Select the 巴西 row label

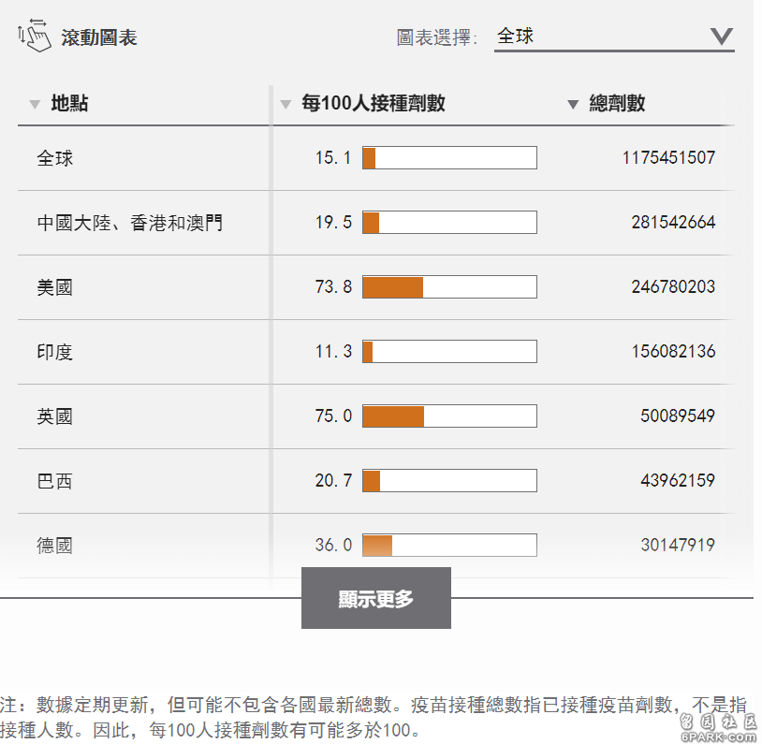[55, 481]
